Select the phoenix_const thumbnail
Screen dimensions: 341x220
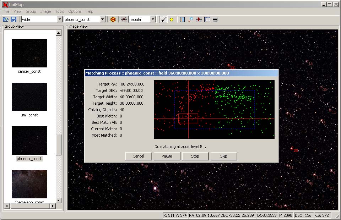click(29, 141)
